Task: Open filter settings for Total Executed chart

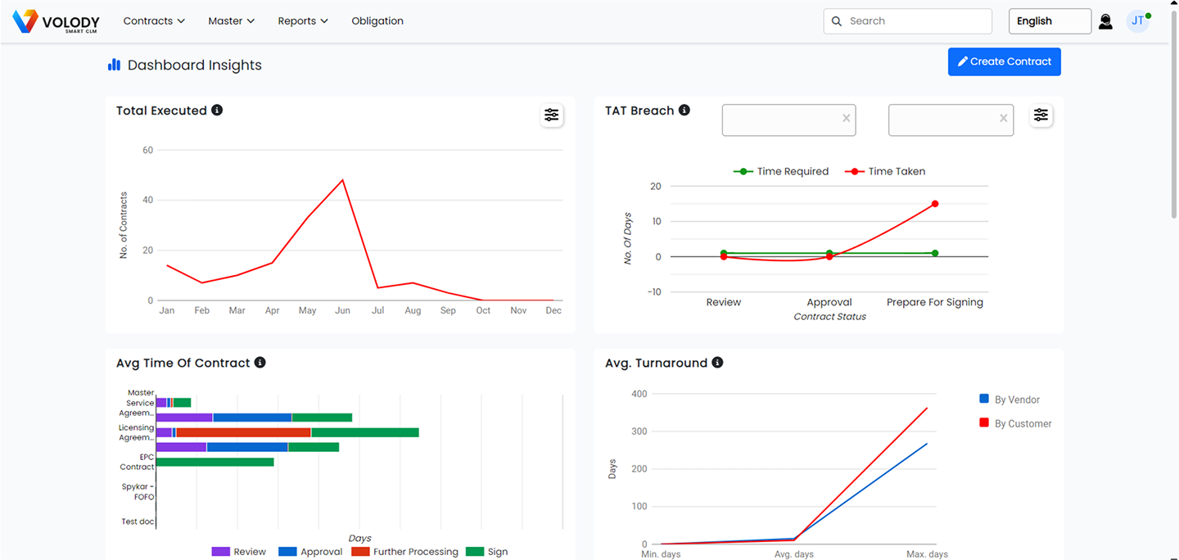Action: coord(552,115)
